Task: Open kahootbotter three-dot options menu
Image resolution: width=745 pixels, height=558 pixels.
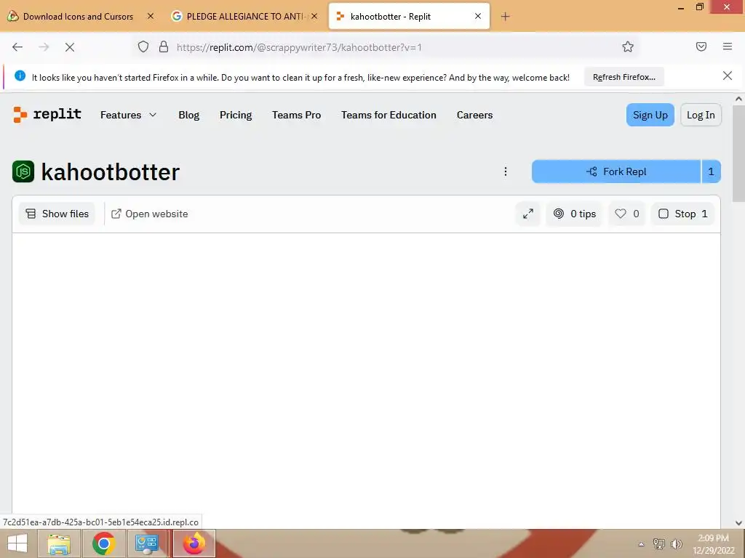Action: click(505, 171)
